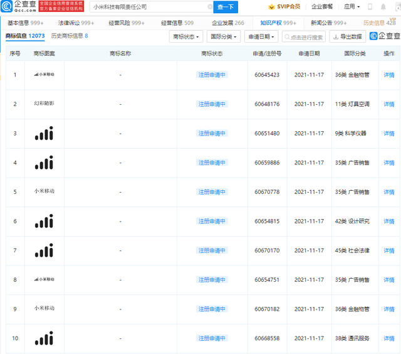Open 幻彩随影 trademark image in row 2
Image resolution: width=401 pixels, height=354 pixels.
click(44, 104)
